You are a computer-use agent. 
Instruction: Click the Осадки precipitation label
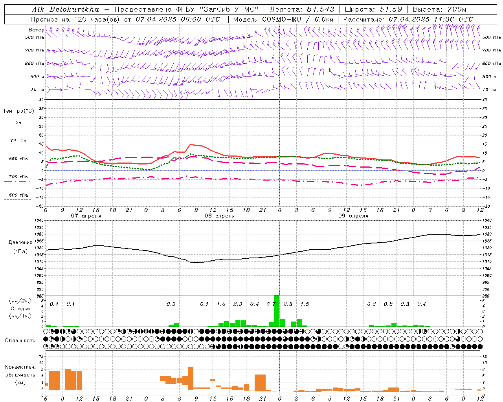coord(20,309)
